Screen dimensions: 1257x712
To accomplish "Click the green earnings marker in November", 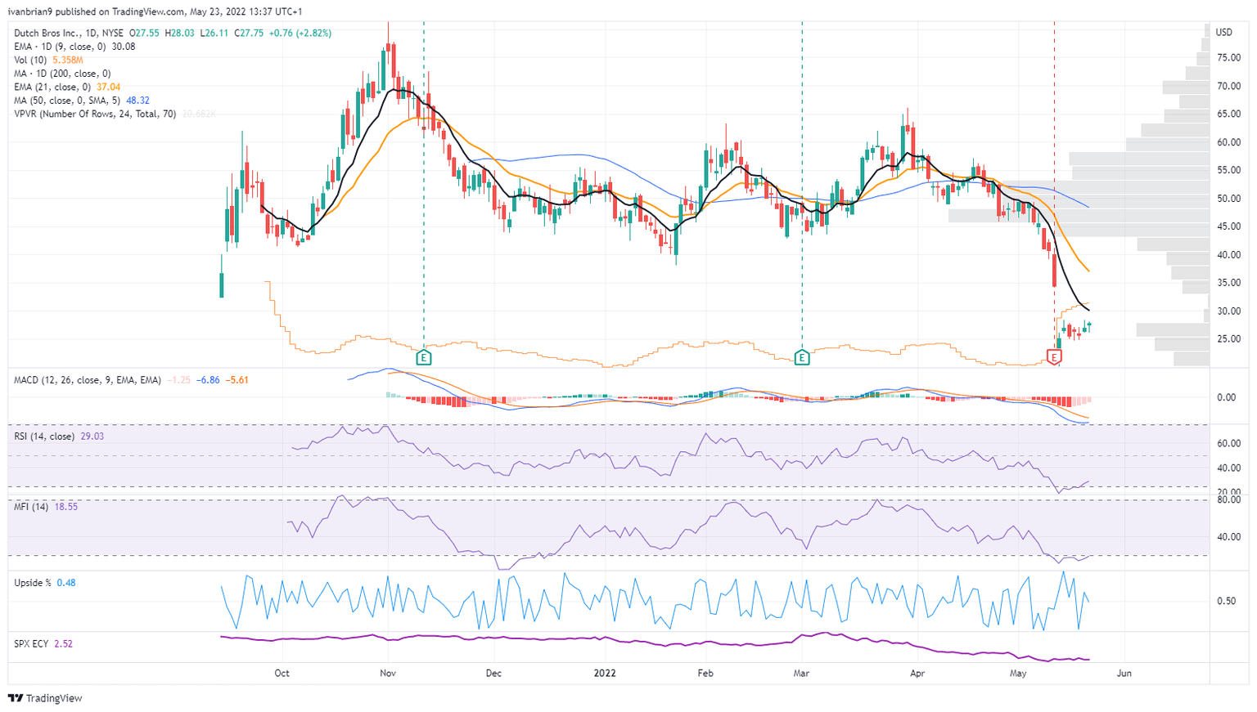I will coord(423,357).
